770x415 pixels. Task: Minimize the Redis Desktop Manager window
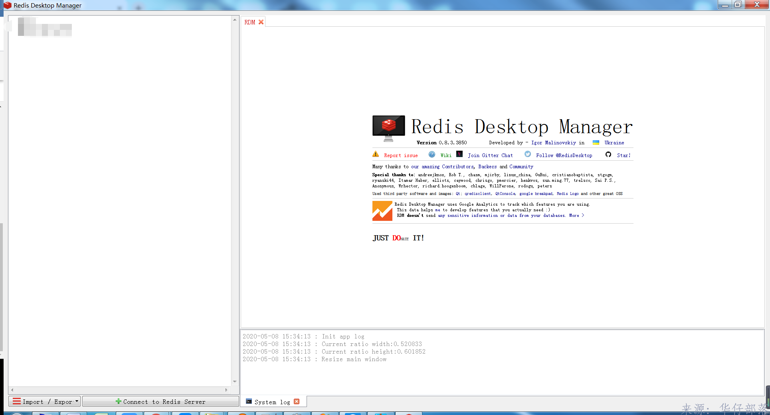[x=725, y=4]
